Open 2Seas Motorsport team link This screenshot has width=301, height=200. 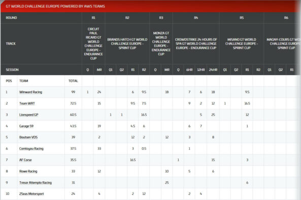click(x=31, y=194)
